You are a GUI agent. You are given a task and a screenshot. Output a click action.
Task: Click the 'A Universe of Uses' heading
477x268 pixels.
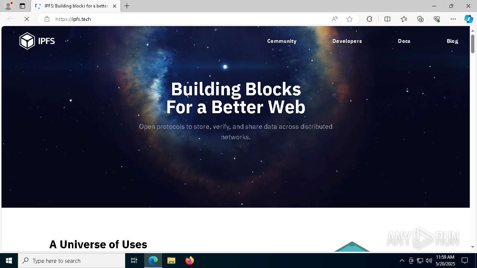(98, 244)
